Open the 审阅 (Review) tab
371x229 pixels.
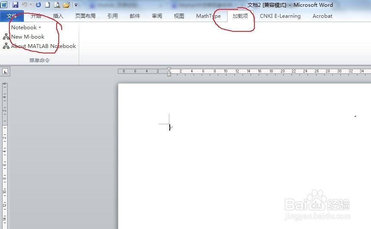[x=157, y=16]
